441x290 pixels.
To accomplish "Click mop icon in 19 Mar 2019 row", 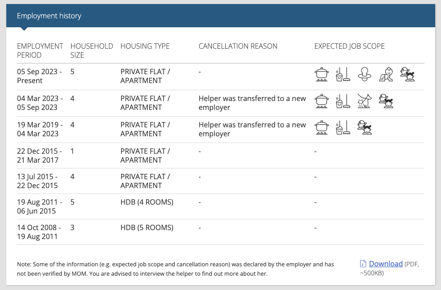I will point(343,127).
